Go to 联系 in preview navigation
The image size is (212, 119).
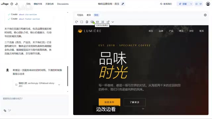point(201,31)
